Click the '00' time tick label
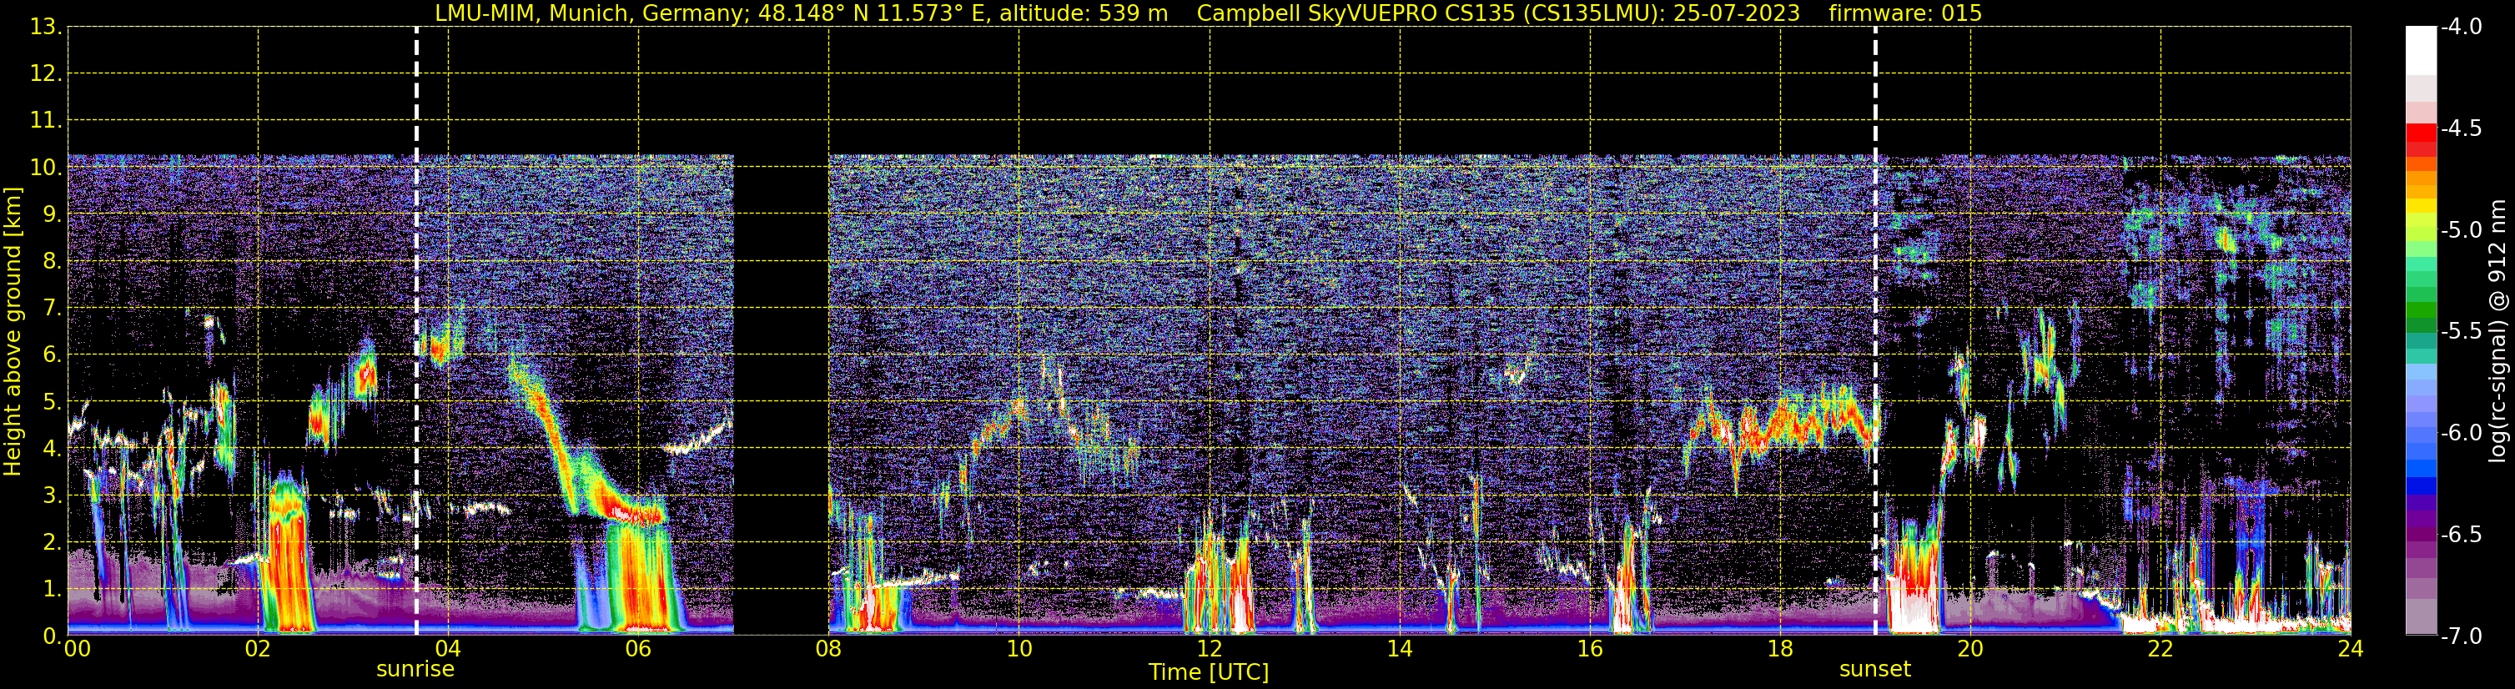 tap(77, 649)
